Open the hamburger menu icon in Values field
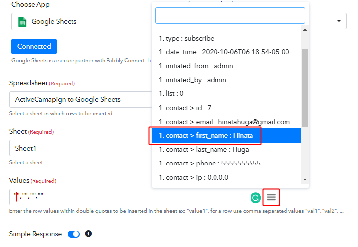The height and width of the screenshot is (247, 358). (271, 197)
